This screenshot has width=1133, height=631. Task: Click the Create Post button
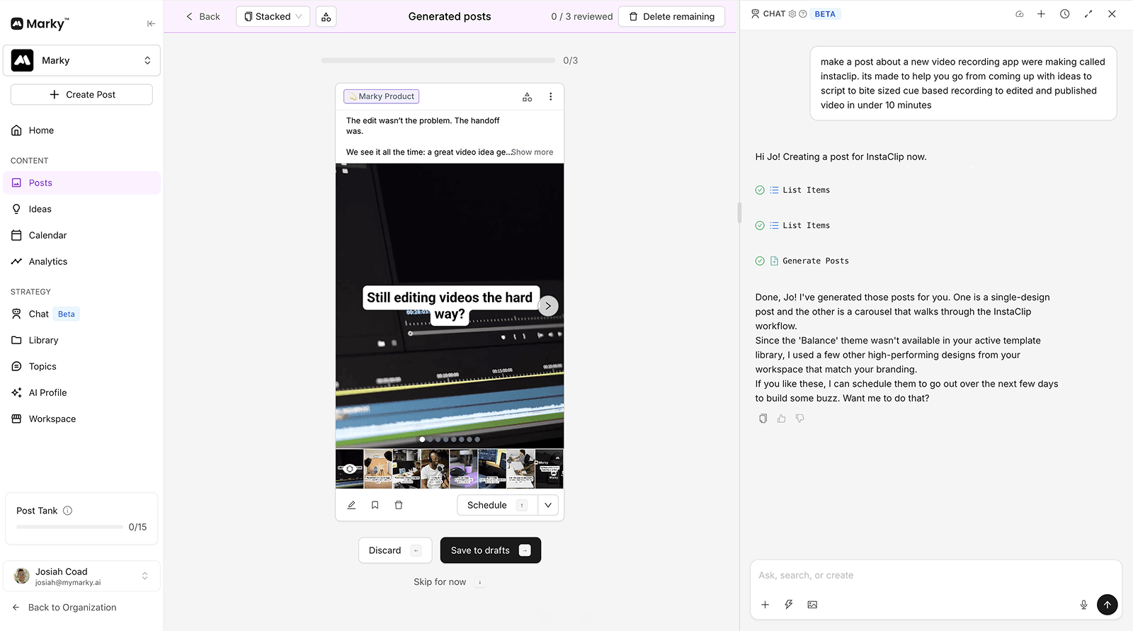pyautogui.click(x=81, y=94)
